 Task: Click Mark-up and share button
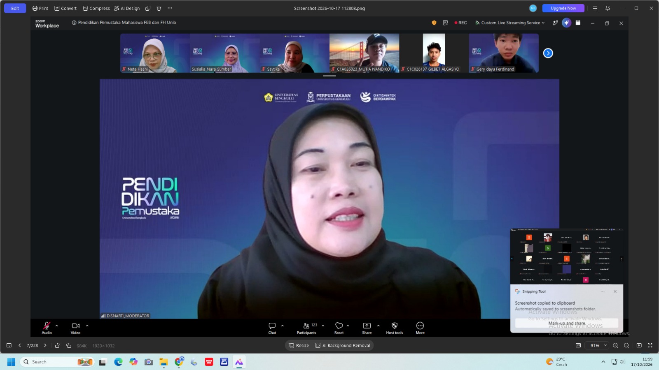click(x=566, y=323)
